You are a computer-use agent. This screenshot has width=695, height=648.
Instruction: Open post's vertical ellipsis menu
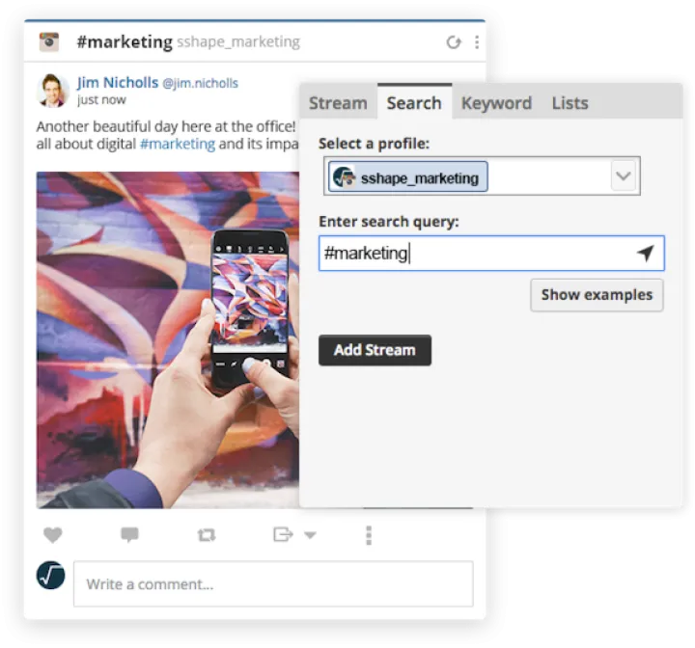pos(369,535)
